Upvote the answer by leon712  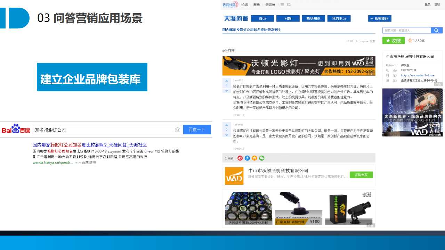pos(227,81)
